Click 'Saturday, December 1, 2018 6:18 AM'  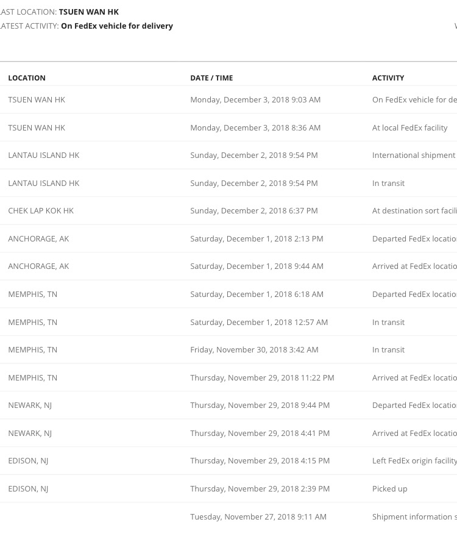pos(257,295)
